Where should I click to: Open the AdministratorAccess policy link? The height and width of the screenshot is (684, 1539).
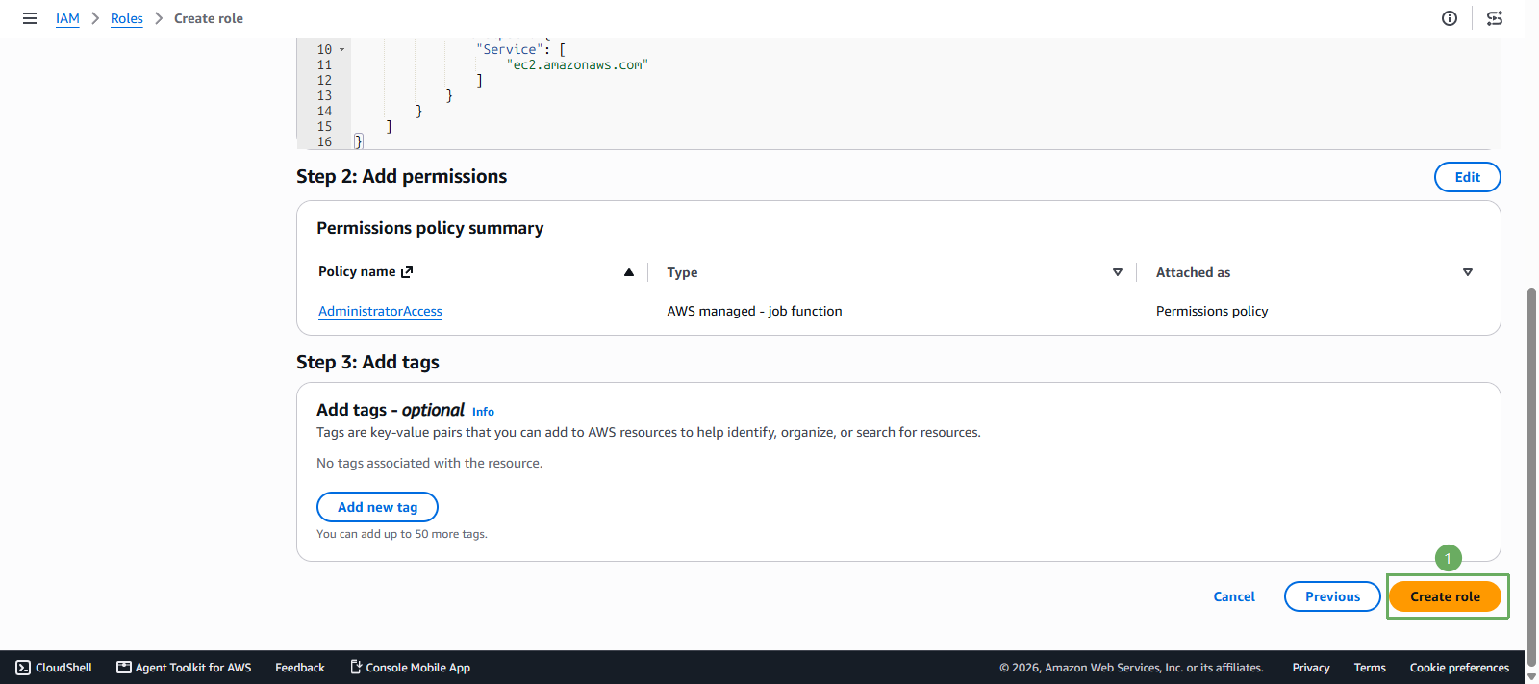(x=380, y=311)
